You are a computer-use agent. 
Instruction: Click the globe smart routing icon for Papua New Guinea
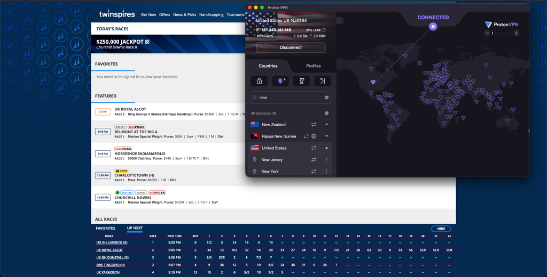tap(314, 136)
